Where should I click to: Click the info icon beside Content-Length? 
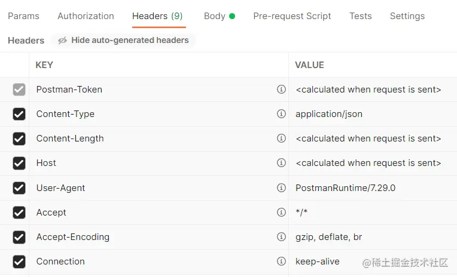(x=281, y=138)
